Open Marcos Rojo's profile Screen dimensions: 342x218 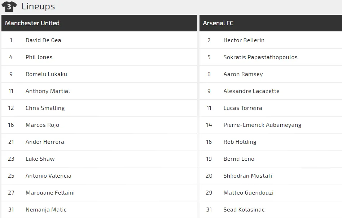pos(42,125)
